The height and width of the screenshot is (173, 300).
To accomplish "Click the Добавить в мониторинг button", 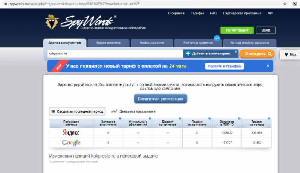I will click(211, 54).
